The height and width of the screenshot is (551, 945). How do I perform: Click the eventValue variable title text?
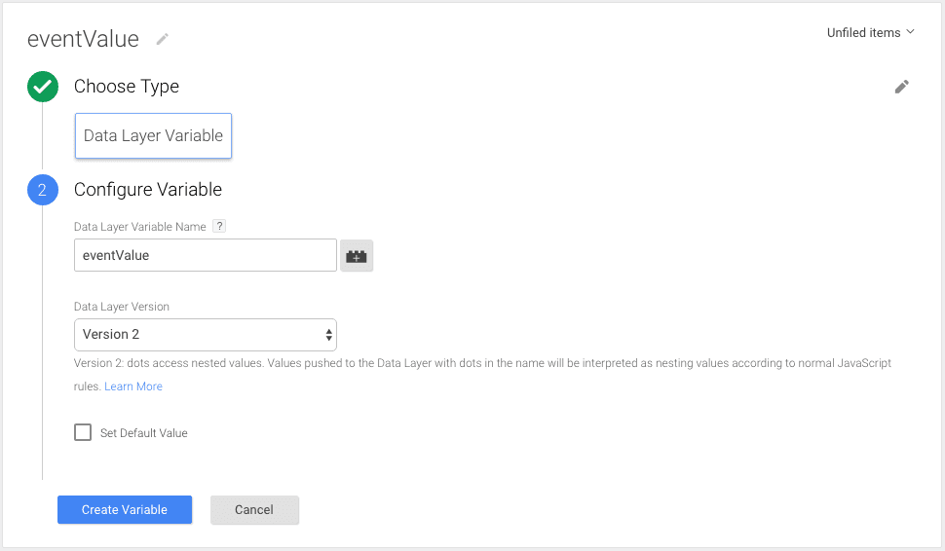[x=83, y=39]
